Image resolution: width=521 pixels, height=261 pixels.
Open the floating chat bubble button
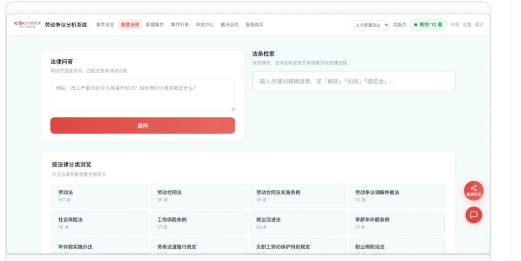[x=474, y=215]
